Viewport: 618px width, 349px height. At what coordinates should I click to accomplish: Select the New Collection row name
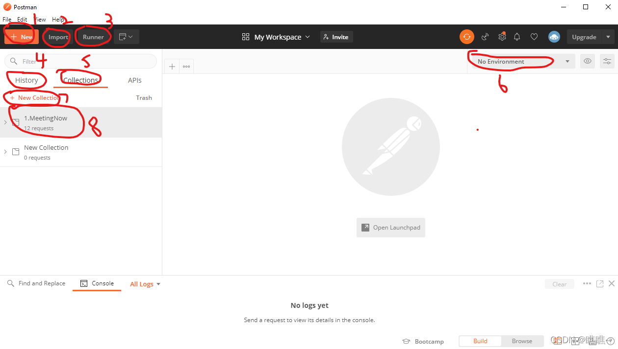[46, 148]
